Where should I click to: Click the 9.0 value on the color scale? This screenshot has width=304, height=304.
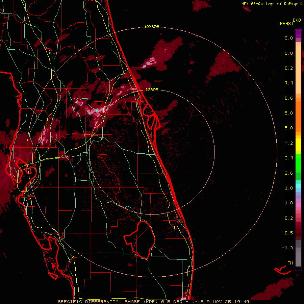pos(289,53)
